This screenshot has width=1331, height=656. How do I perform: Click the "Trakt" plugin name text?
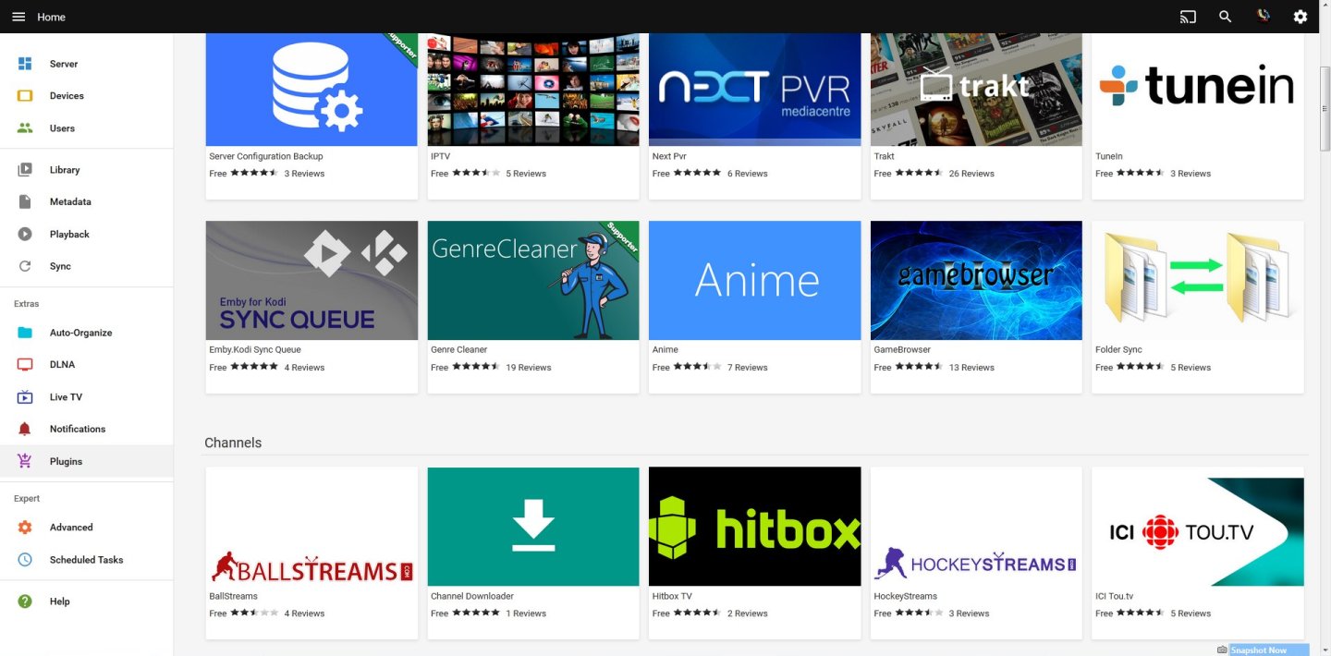coord(884,157)
